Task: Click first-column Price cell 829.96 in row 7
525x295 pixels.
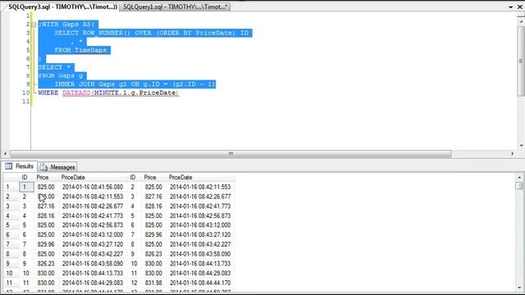Action: (46, 244)
